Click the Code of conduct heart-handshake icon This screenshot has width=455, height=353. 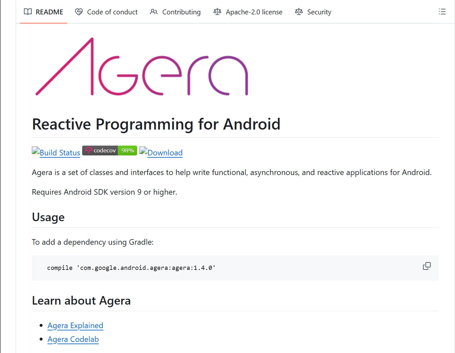(78, 11)
